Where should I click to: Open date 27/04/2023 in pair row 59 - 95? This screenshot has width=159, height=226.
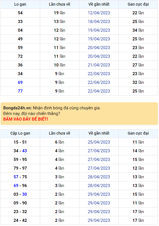pyautogui.click(x=99, y=160)
